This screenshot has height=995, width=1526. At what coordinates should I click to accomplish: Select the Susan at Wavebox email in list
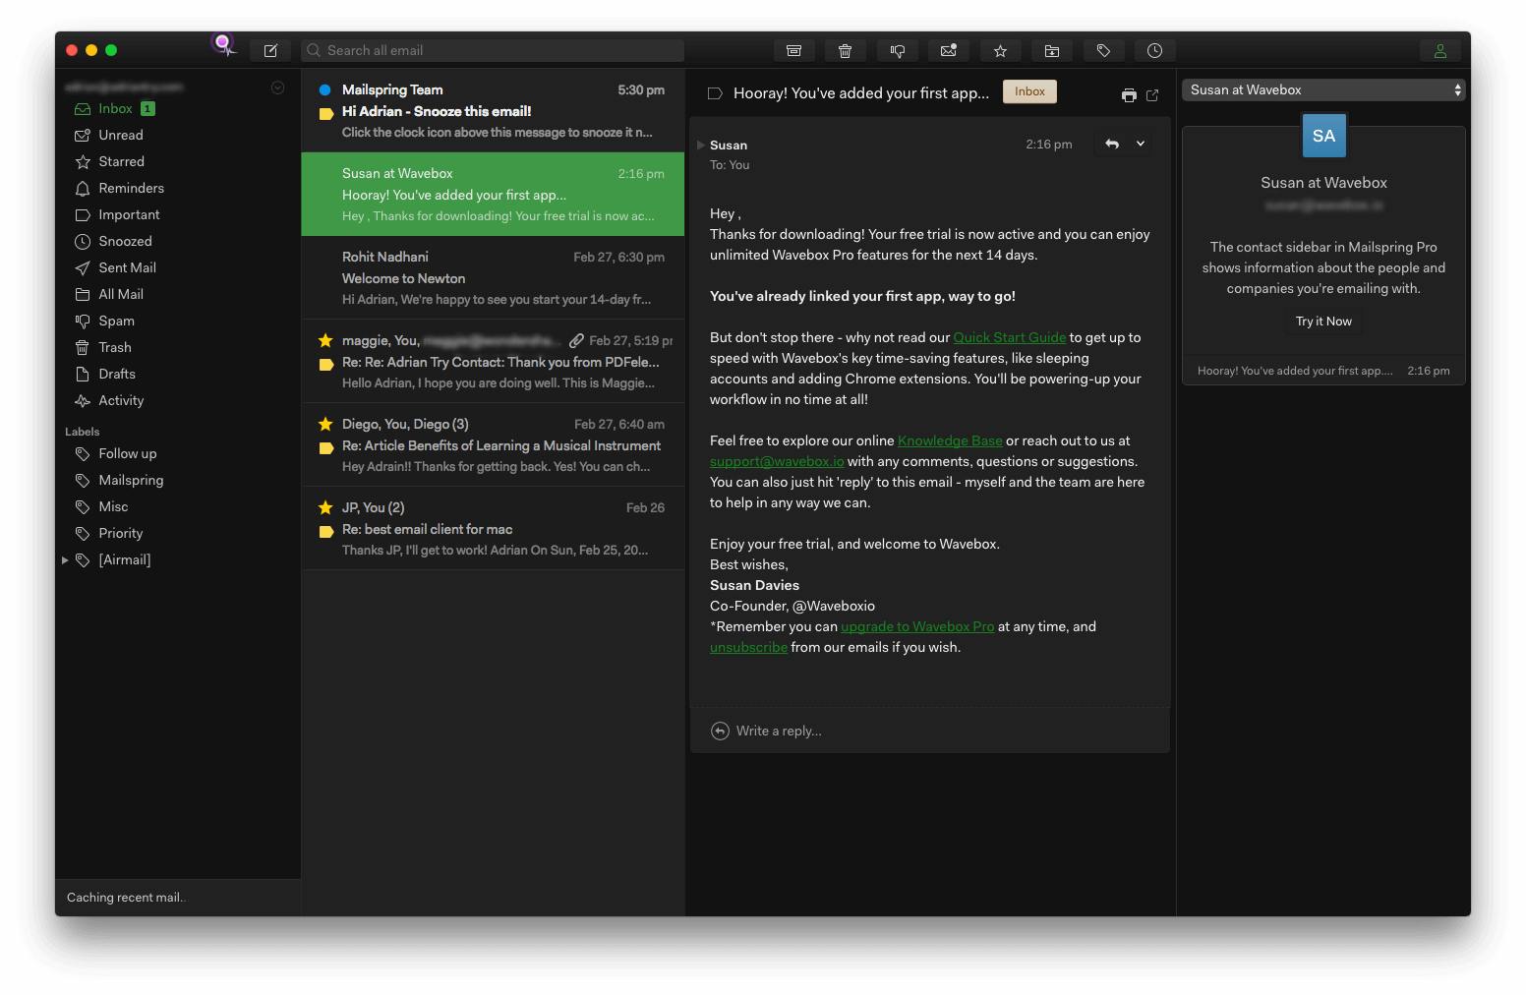click(x=493, y=194)
